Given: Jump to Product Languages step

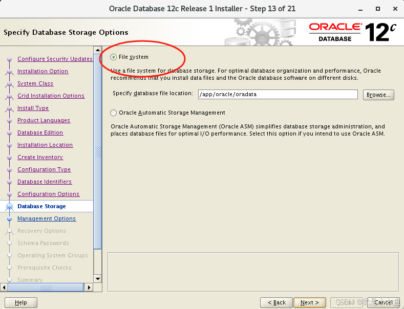Looking at the screenshot, I should (x=44, y=121).
